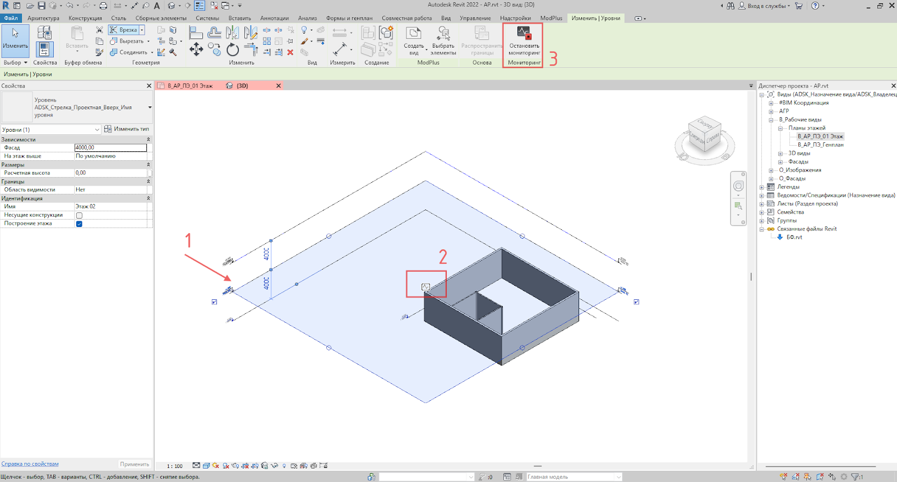Collapse the Планы этажей tree node
The height and width of the screenshot is (482, 897).
780,128
